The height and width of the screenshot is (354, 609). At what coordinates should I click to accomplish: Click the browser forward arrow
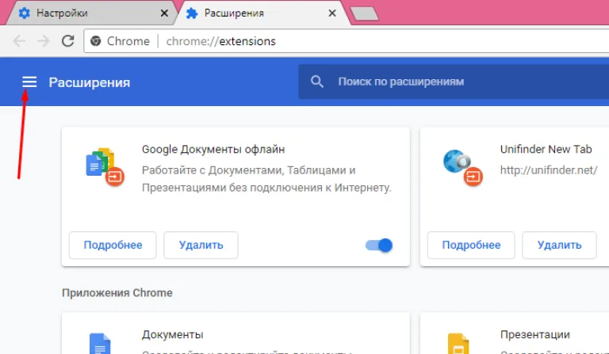(x=44, y=40)
